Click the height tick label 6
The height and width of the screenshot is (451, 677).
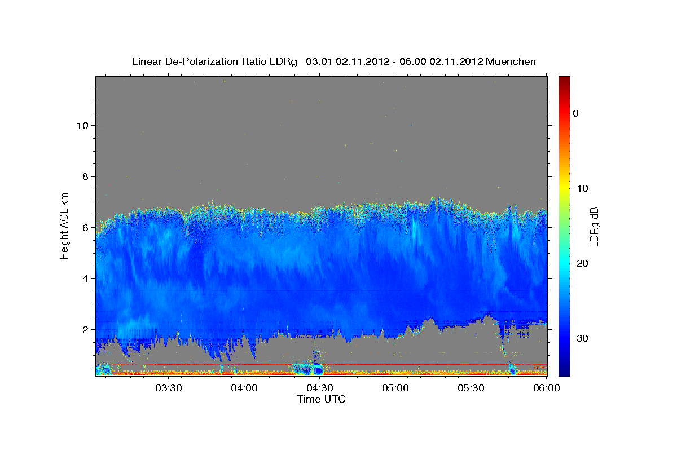point(84,227)
